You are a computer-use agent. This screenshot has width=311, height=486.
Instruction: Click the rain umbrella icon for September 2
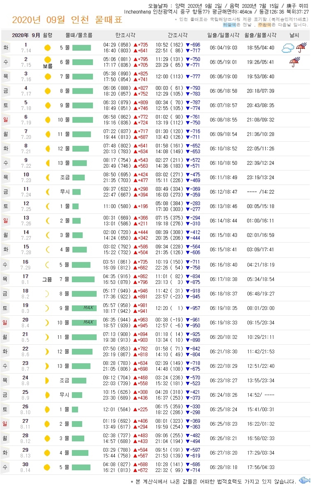click(294, 62)
